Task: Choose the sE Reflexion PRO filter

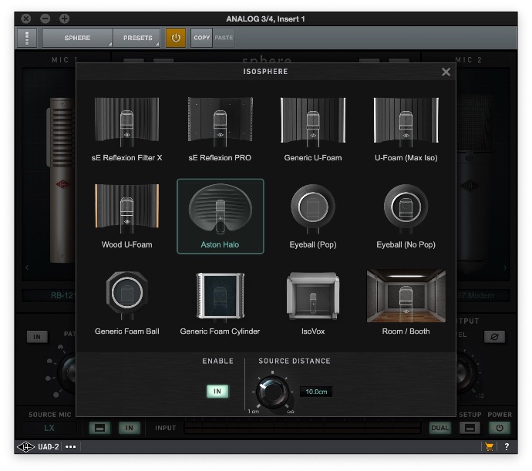Action: 220,129
